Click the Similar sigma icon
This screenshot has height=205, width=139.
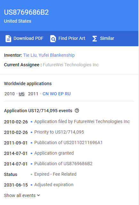click(95, 39)
